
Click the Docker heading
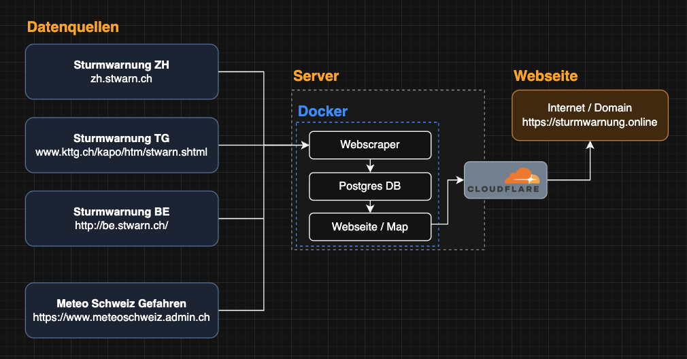tap(322, 112)
